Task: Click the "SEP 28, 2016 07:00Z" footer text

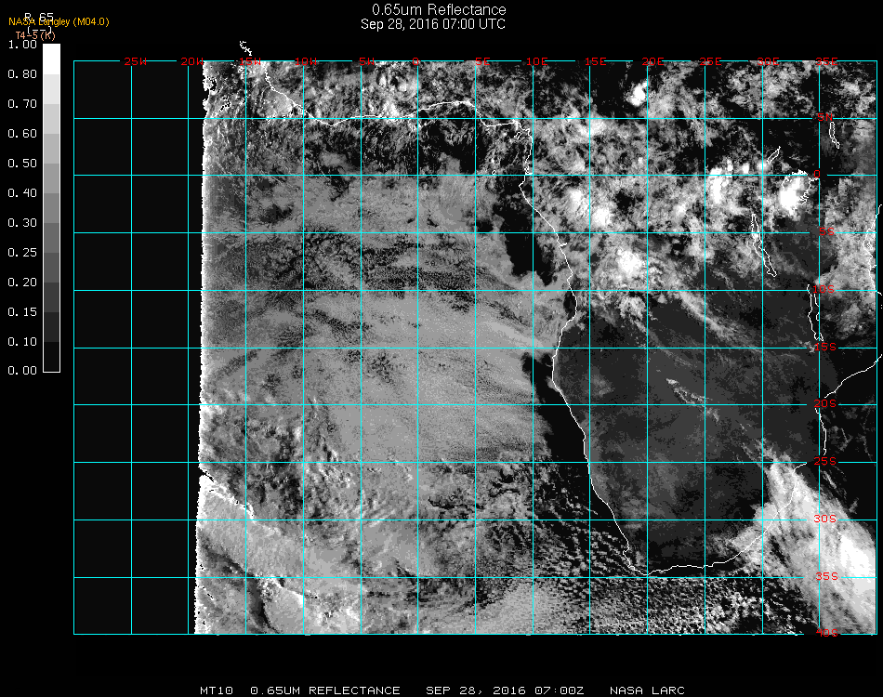Action: point(505,690)
